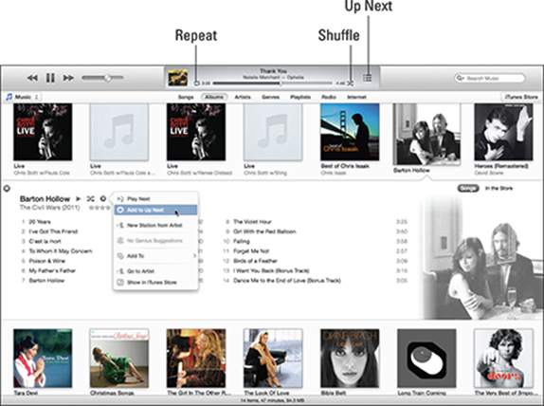Skip to next track with fast-forward
Viewport: 544px width, 406px height.
[x=68, y=78]
